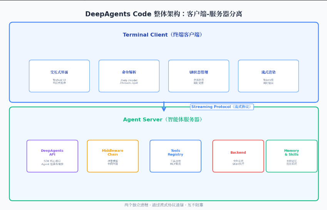Click the green "Memory & Skills" title
Image resolution: width=327 pixels, height=210 pixels.
[x=292, y=153]
